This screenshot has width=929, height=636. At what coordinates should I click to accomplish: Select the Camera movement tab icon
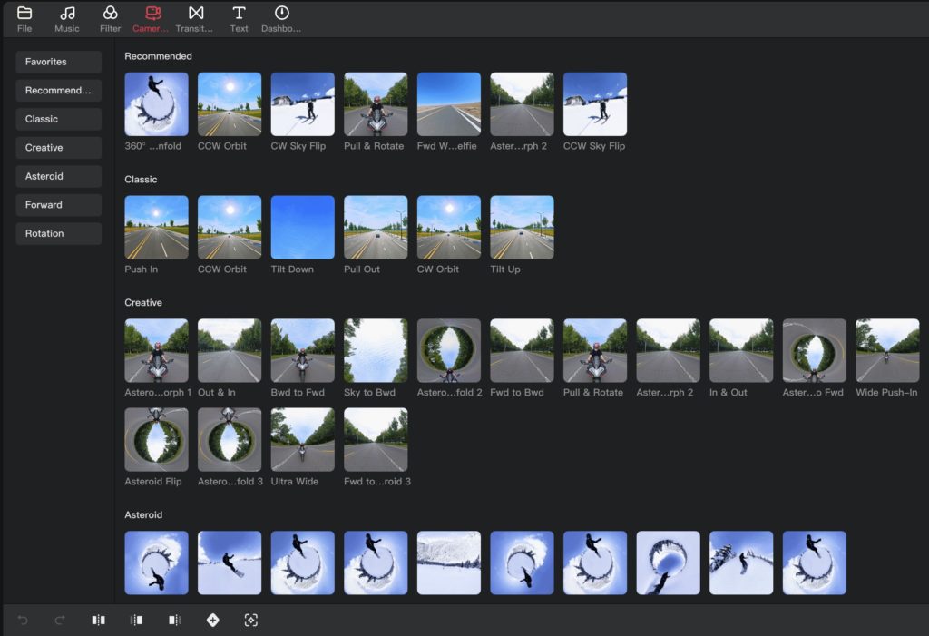[152, 13]
